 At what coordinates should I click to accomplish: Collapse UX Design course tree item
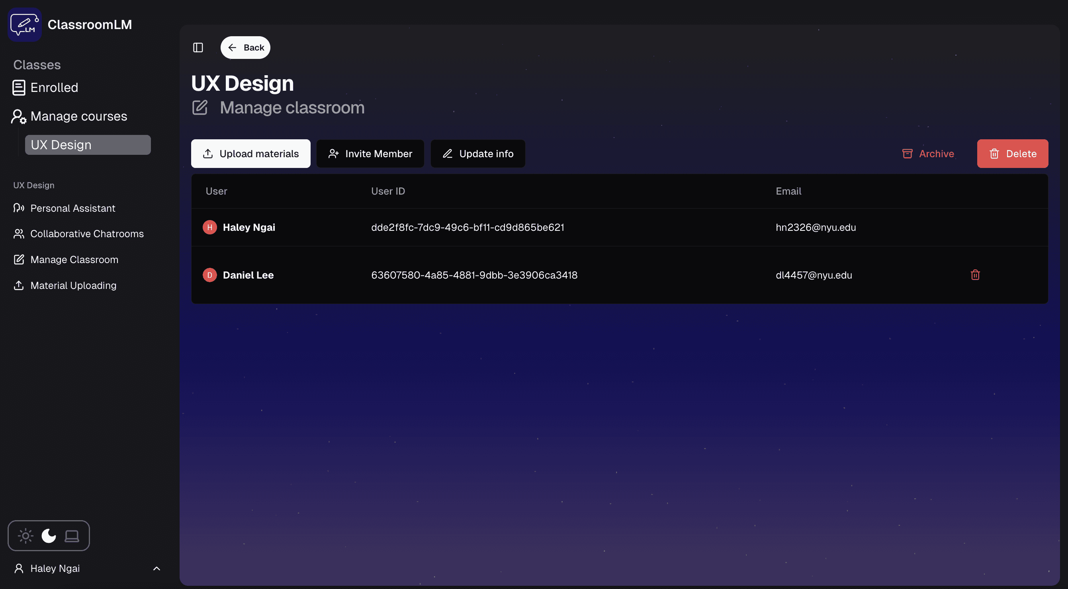(x=88, y=145)
